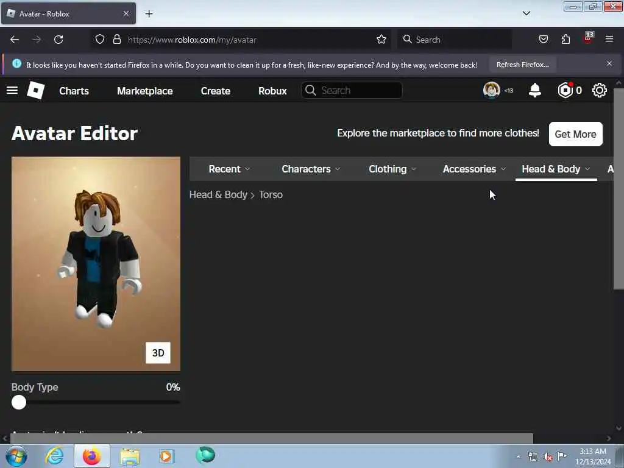This screenshot has height=468, width=624.
Task: Click the Firefox URL address bar
Action: click(240, 40)
